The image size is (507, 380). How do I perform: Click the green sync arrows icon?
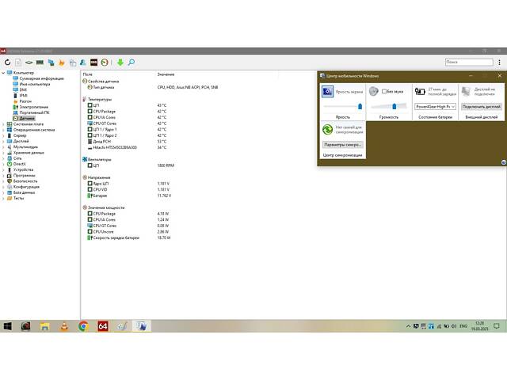[327, 130]
